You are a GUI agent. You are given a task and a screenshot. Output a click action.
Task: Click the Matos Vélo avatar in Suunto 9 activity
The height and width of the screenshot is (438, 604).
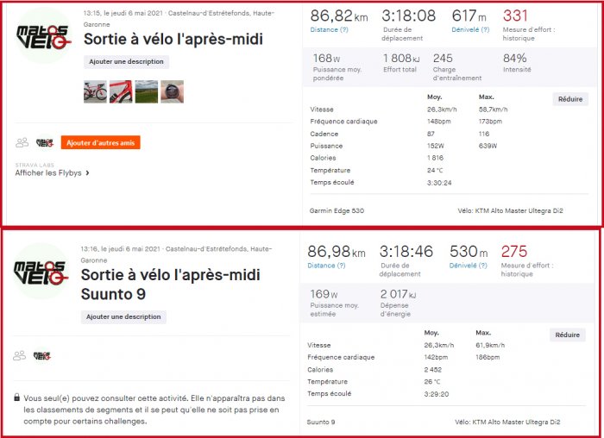tap(41, 272)
